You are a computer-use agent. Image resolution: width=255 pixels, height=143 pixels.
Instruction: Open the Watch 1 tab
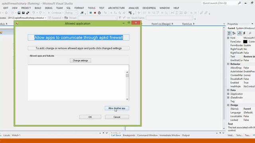(x=16, y=135)
